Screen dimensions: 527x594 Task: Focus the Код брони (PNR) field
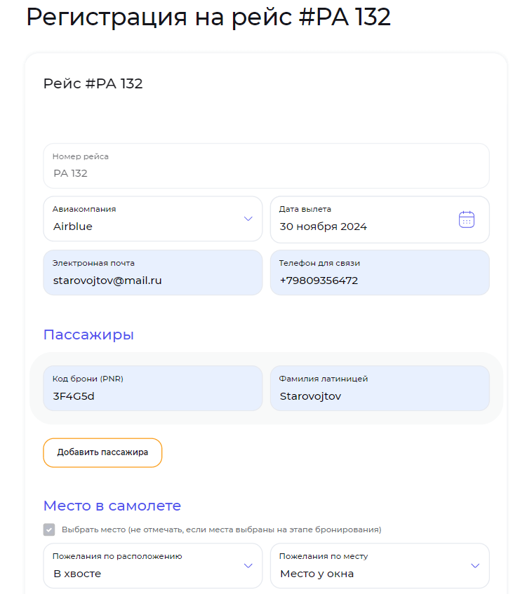pos(152,396)
